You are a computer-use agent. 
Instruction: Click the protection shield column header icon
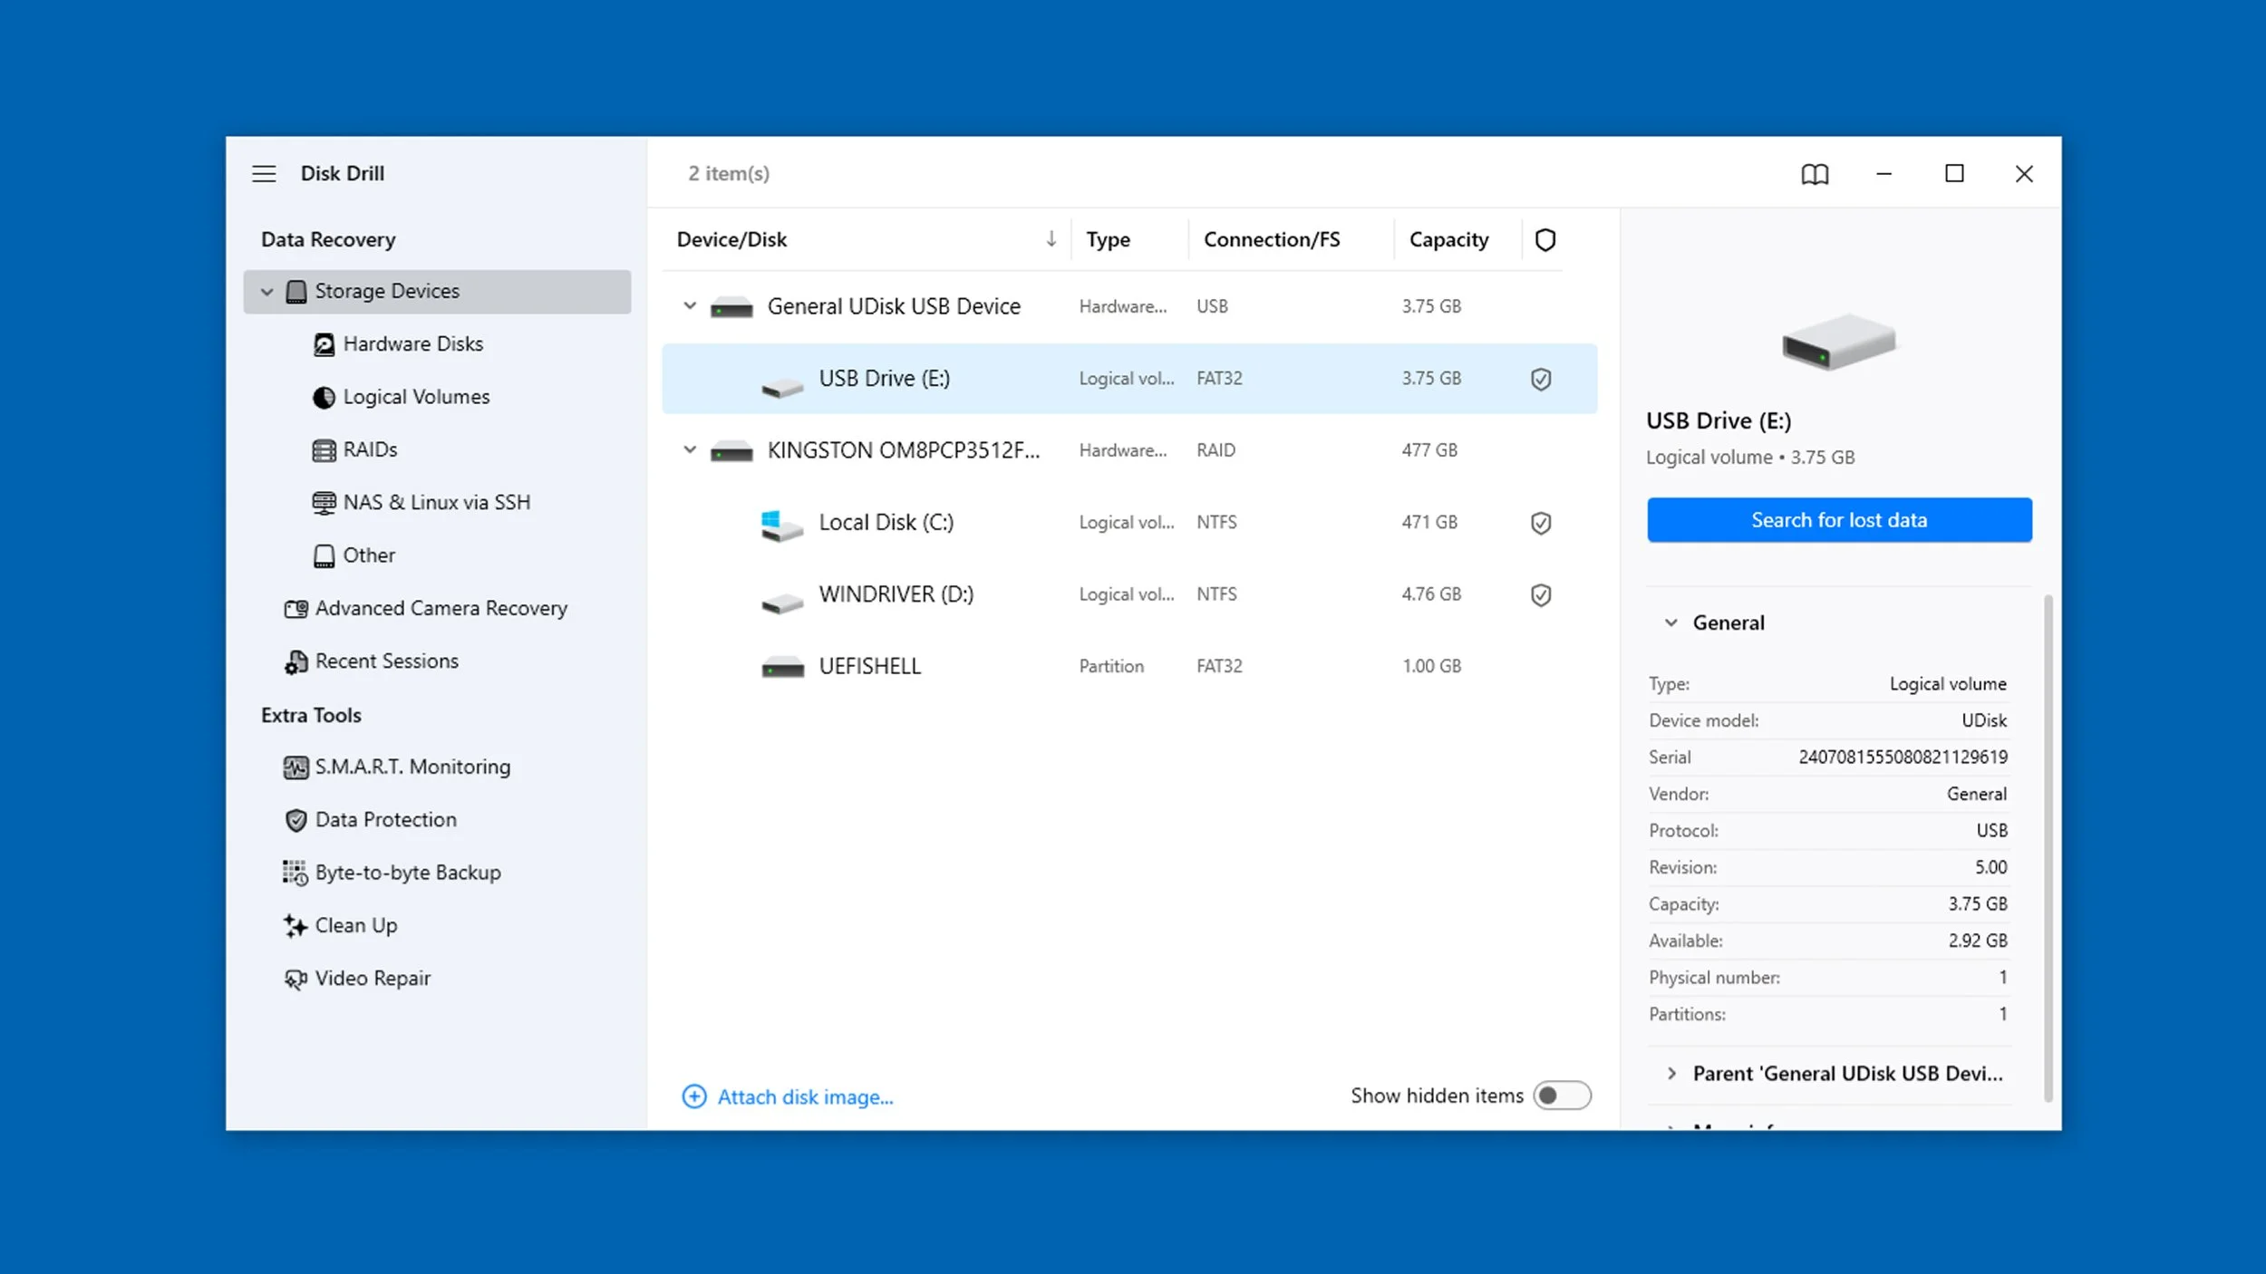point(1545,240)
